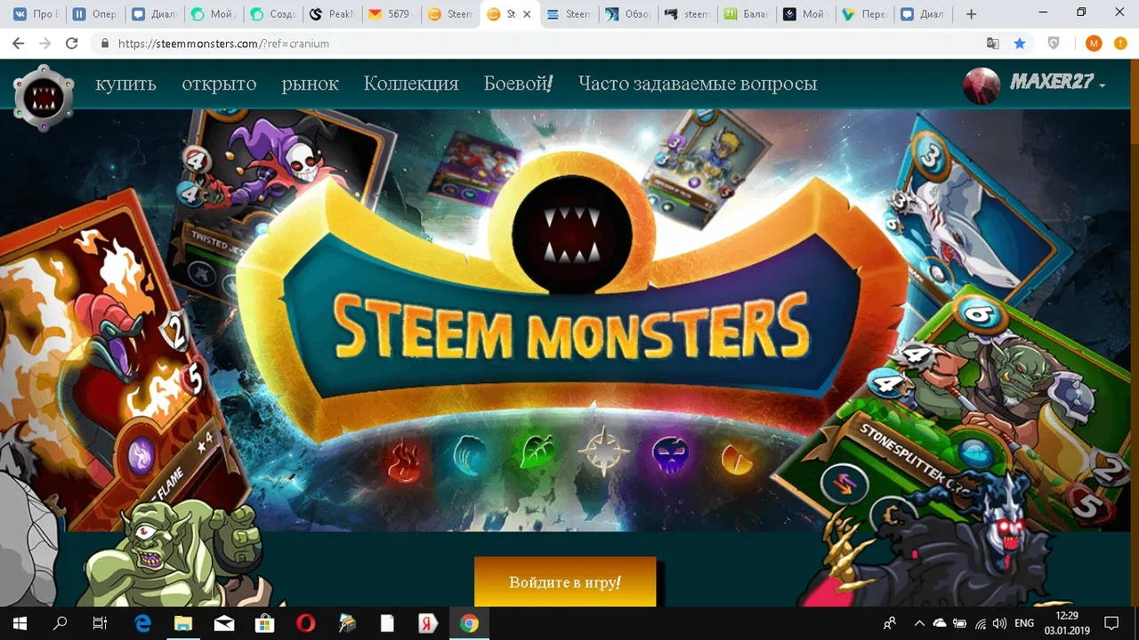1139x640 pixels.
Task: Launch Opera from the taskbar
Action: (305, 623)
